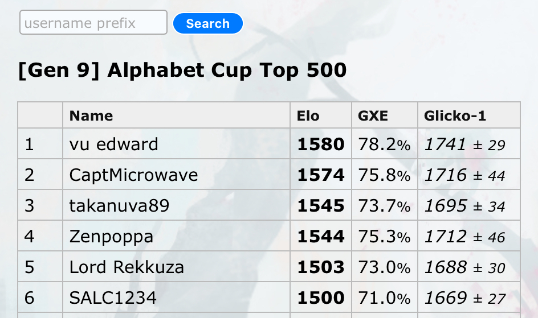Select player CaptMicrowave in the ladder
538x318 pixels.
[133, 175]
